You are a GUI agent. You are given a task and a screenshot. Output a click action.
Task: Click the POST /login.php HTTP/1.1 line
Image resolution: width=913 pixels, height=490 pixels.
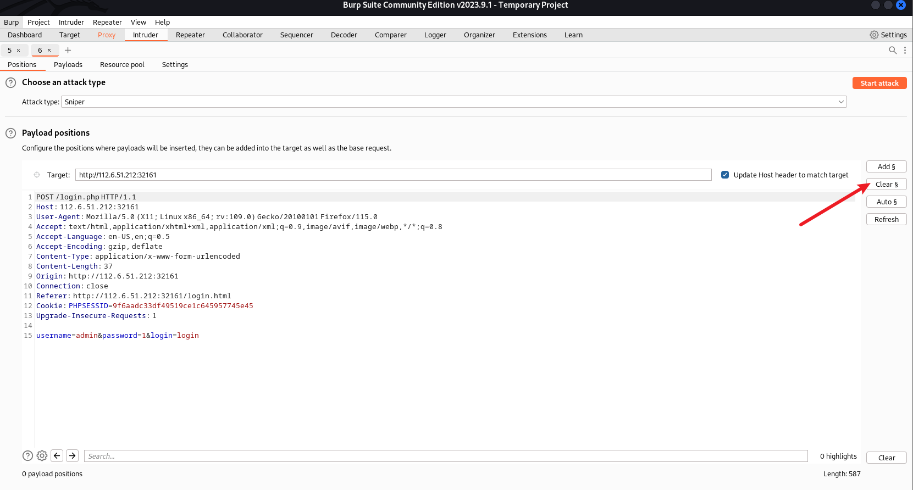coord(86,197)
